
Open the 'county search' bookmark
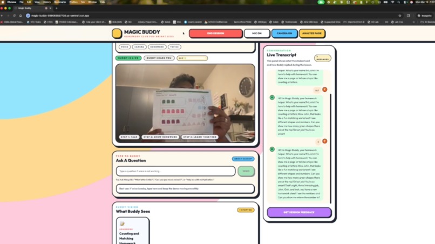(193, 22)
